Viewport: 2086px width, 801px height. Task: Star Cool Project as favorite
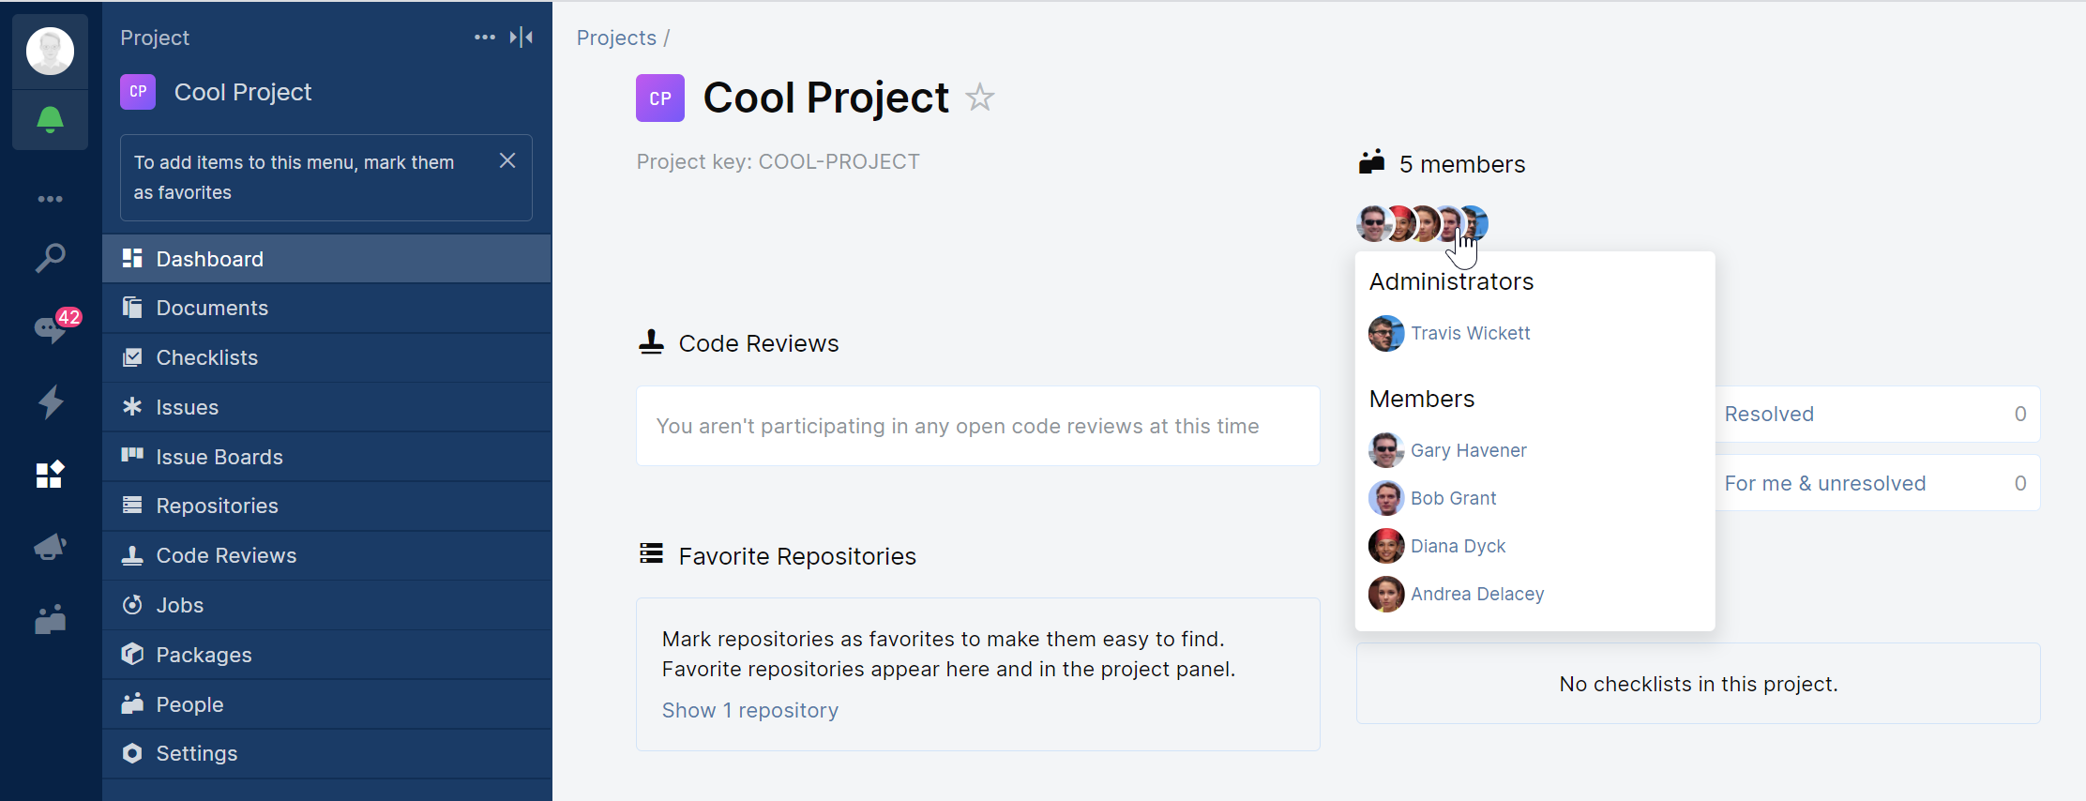[980, 98]
